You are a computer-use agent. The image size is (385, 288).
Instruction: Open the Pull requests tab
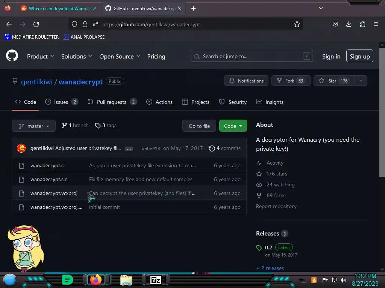[x=112, y=102]
